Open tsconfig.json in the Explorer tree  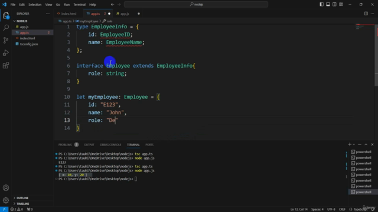click(x=32, y=44)
